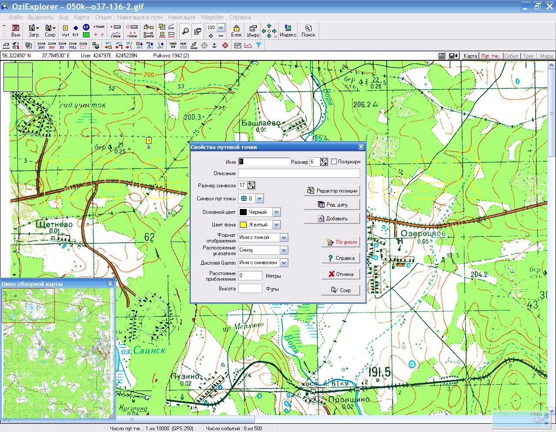Viewport: 556px width, 432px height.
Task: Open the Опции menu
Action: 103,17
